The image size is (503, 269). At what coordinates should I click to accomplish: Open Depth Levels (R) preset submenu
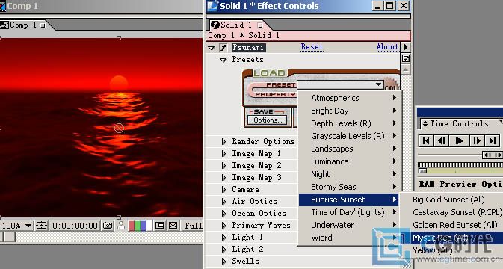(349, 123)
